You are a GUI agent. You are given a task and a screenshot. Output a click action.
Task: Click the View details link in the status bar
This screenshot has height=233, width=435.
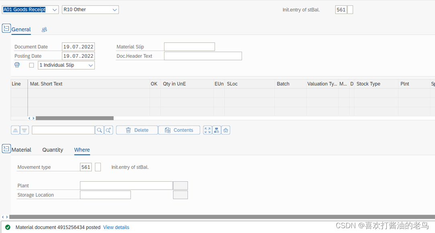click(x=116, y=227)
